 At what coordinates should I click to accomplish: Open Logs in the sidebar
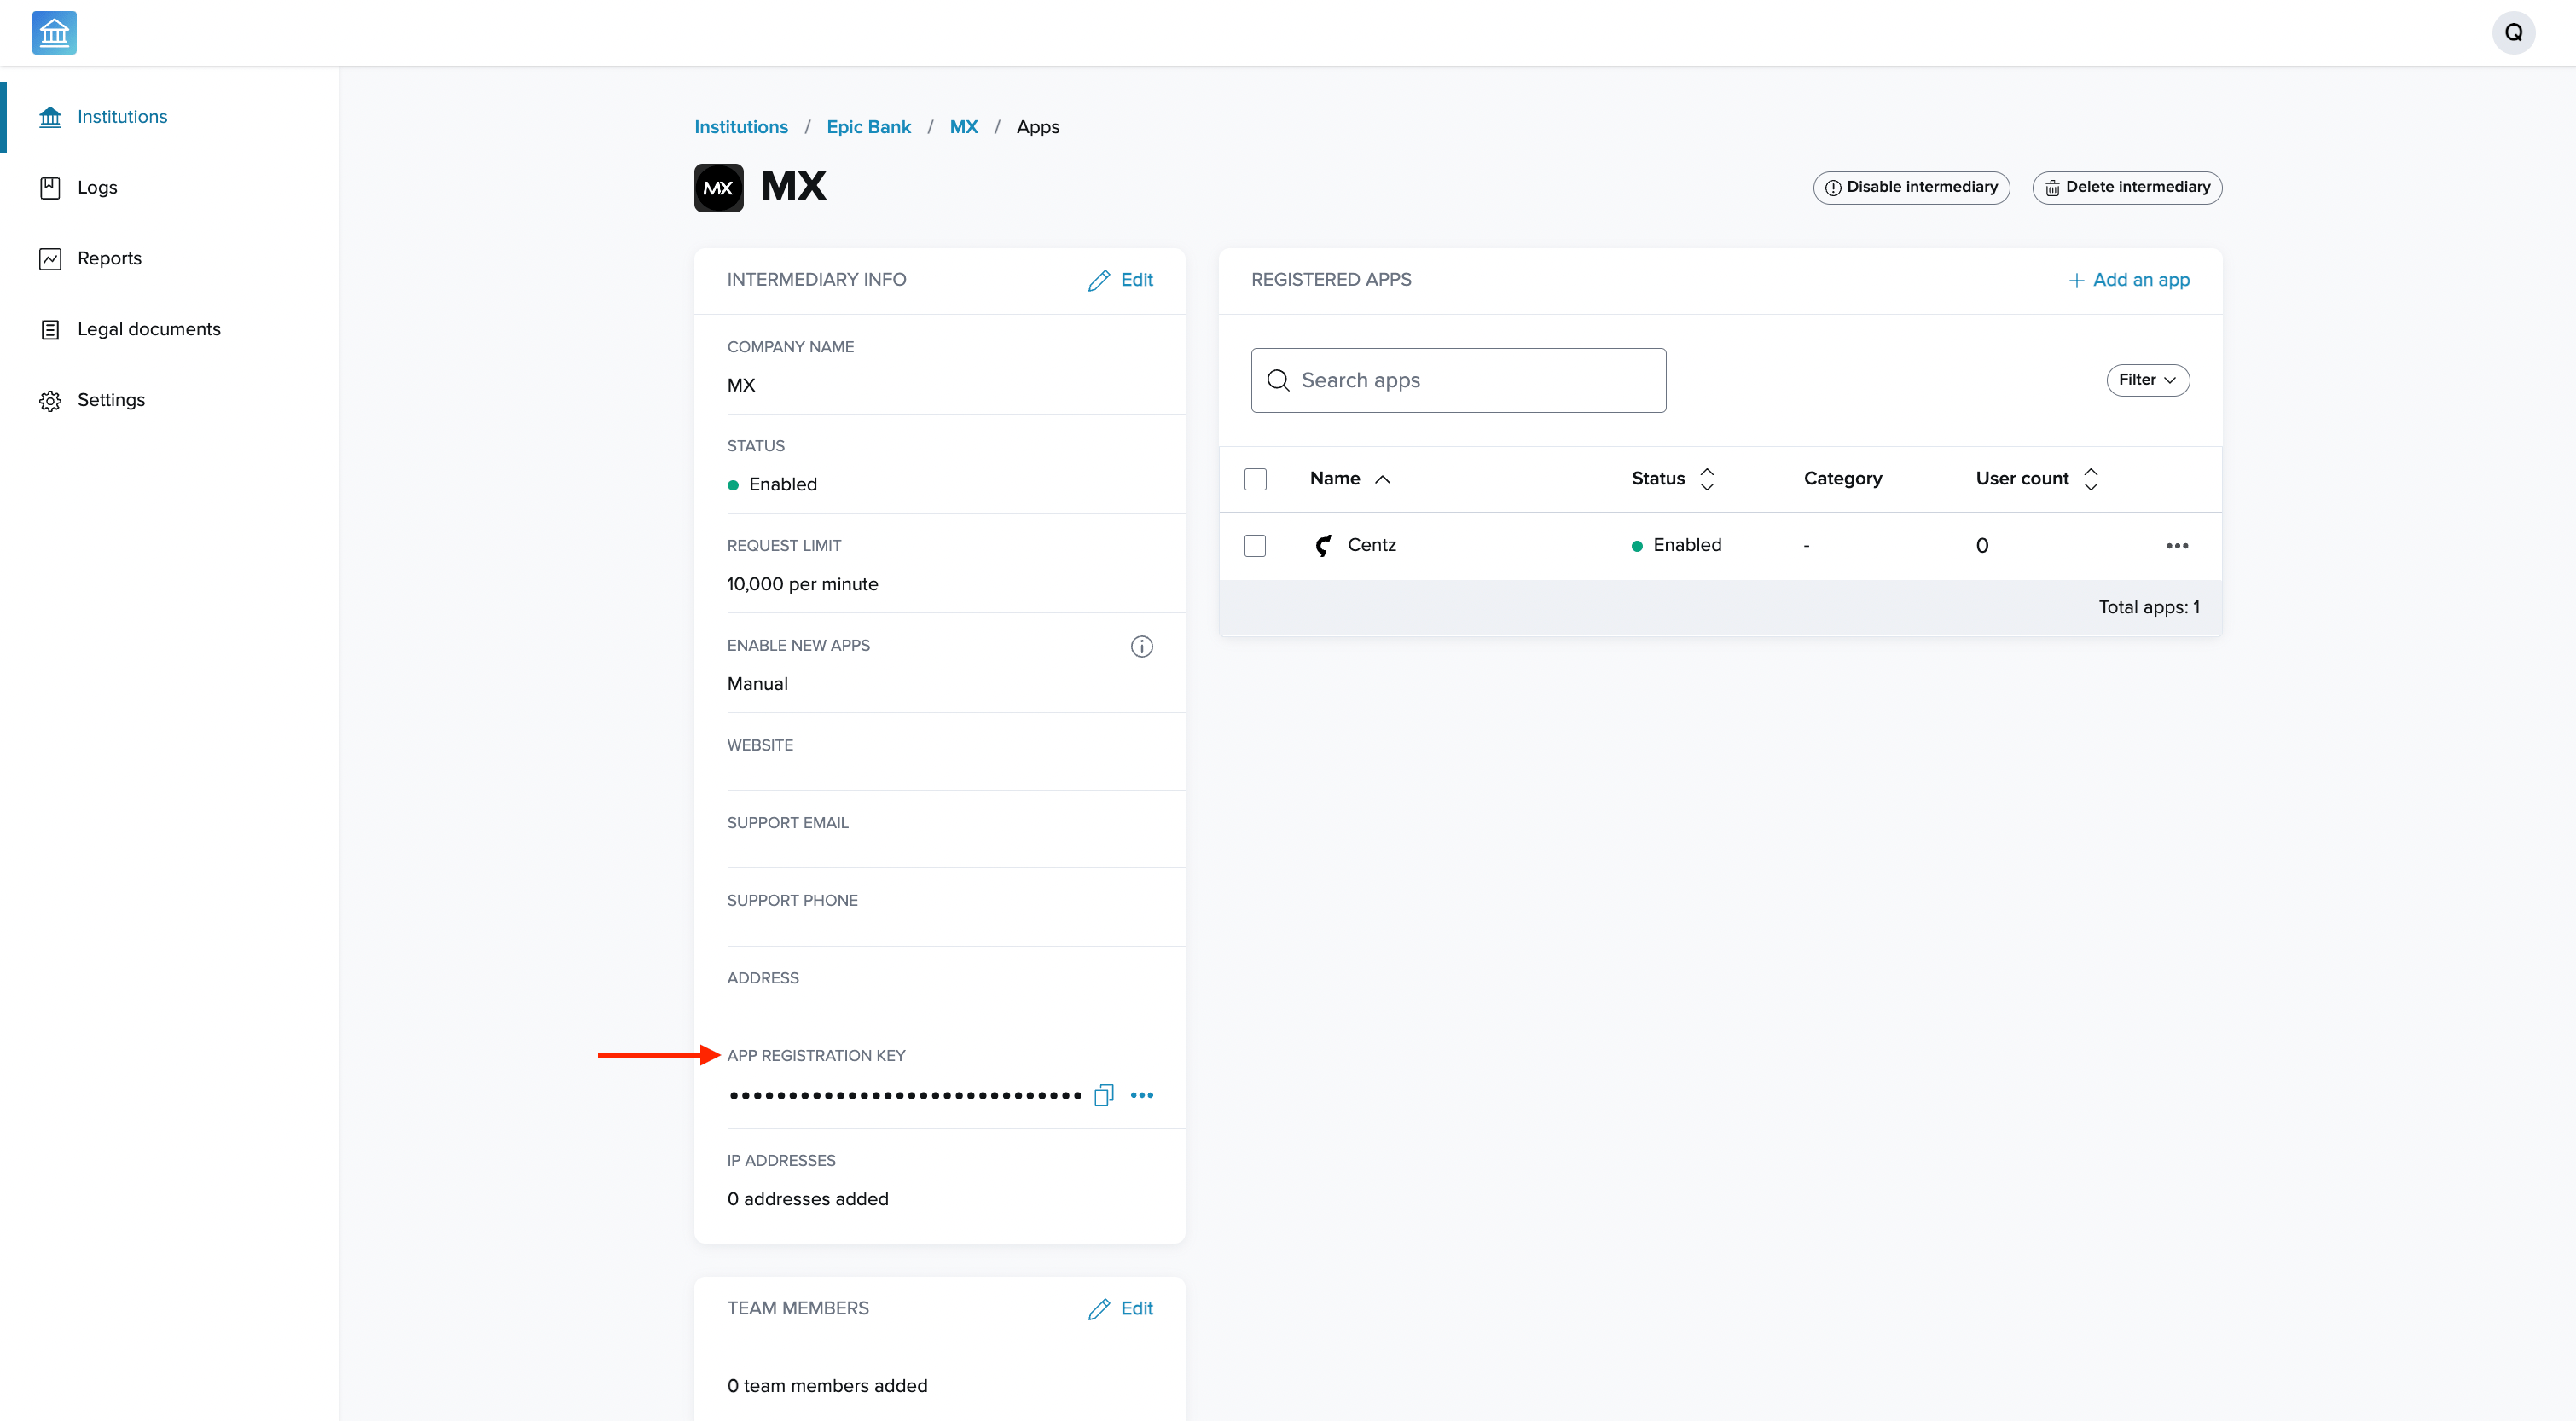[x=97, y=188]
